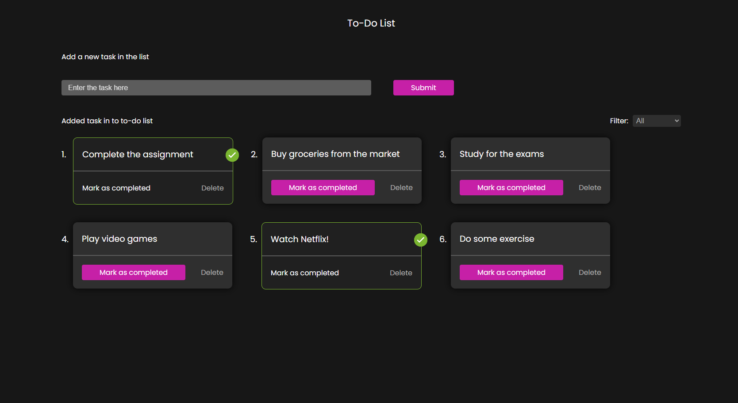
Task: Click the Submit button
Action: [x=423, y=87]
